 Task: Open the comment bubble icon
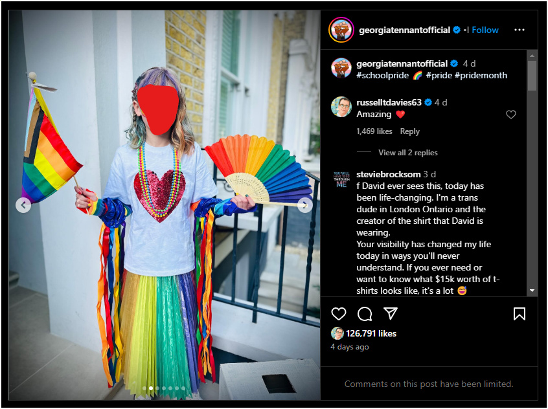(x=365, y=314)
